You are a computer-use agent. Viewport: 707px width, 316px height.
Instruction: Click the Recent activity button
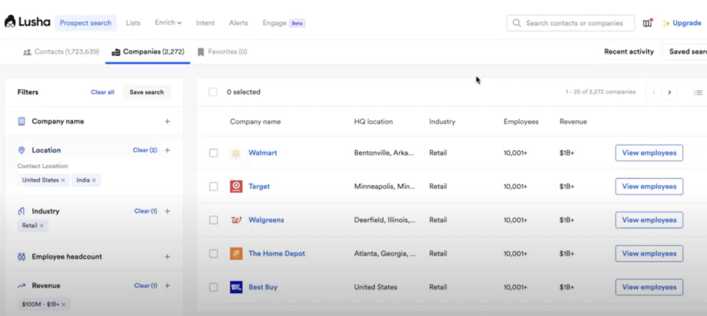tap(629, 52)
